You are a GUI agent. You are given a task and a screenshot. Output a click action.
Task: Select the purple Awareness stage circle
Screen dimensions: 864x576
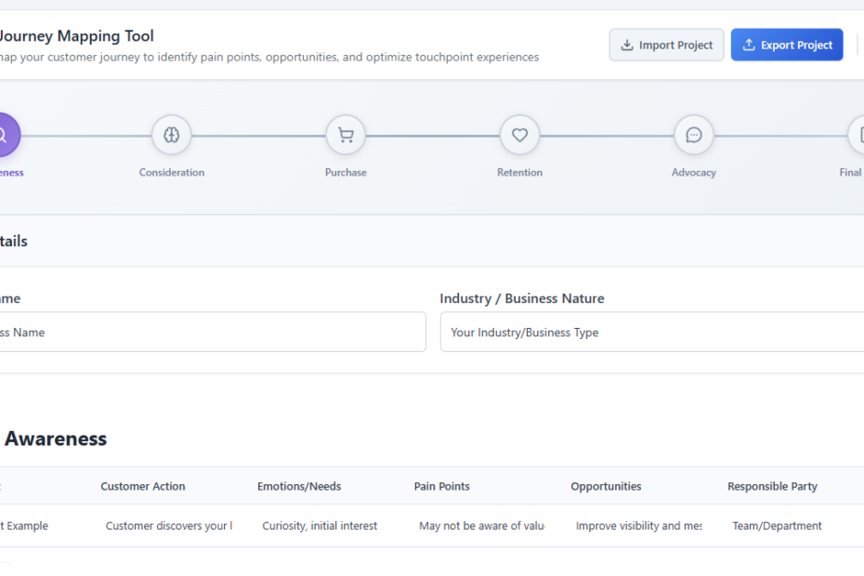[5, 136]
